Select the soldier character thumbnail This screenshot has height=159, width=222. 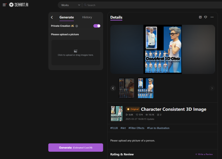pyautogui.click(x=126, y=88)
